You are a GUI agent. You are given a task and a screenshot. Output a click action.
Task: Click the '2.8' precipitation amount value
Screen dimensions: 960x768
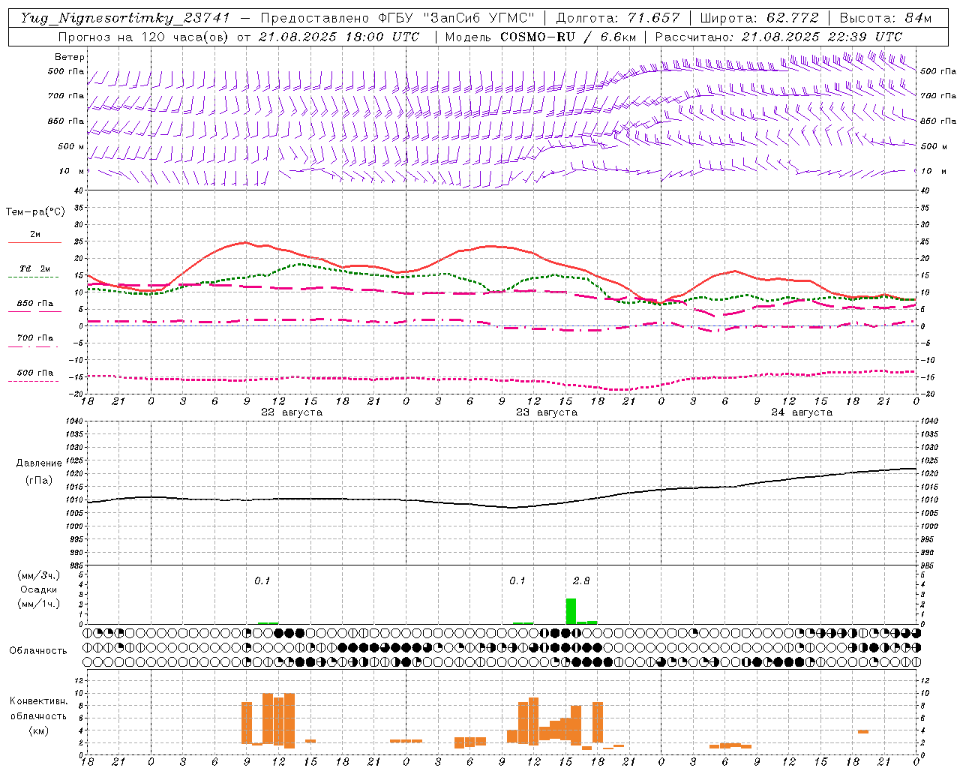pyautogui.click(x=581, y=580)
